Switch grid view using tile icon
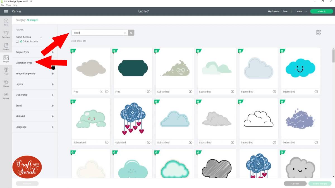This screenshot has height=188, width=335. pyautogui.click(x=319, y=33)
